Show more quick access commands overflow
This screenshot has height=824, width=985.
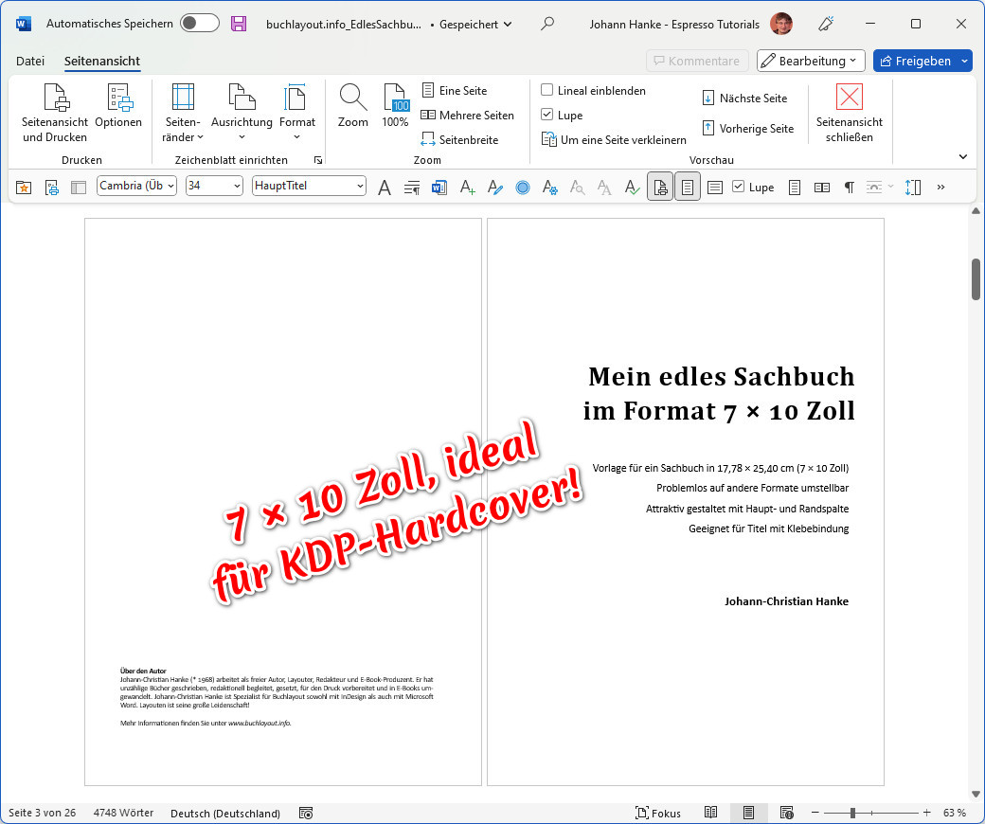click(940, 188)
